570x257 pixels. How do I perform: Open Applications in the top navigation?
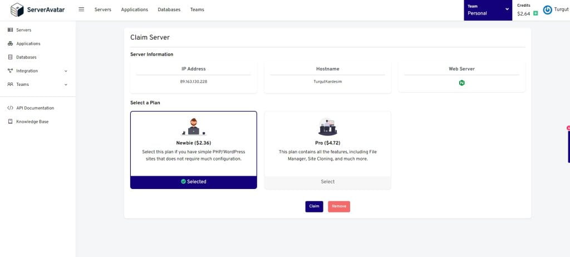pyautogui.click(x=134, y=9)
